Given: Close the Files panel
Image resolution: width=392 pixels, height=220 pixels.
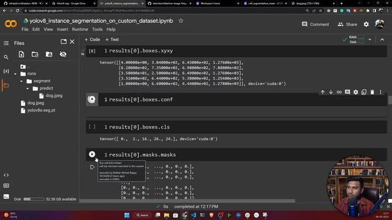Looking at the screenshot, I should pyautogui.click(x=72, y=42).
